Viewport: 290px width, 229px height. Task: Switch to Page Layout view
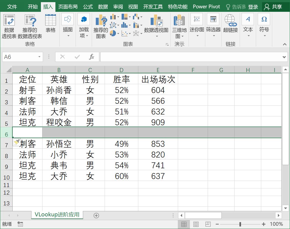196,224
